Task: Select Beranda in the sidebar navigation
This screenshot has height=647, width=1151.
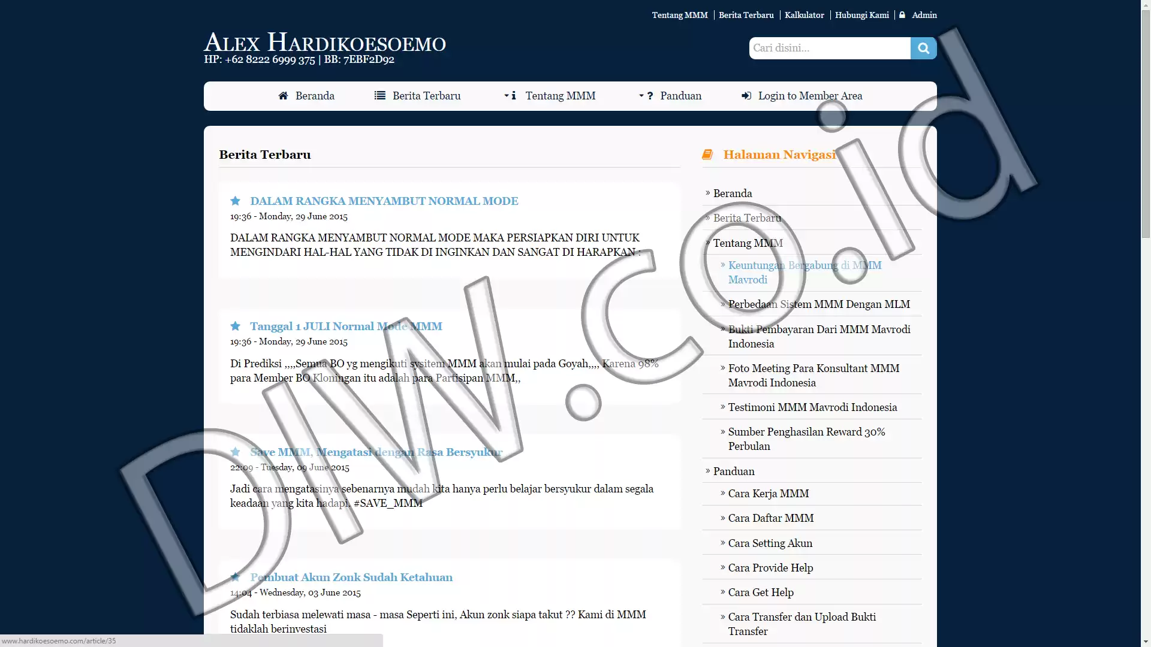Action: 733,194
